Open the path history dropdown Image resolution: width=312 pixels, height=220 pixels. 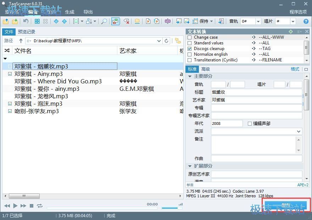click(159, 41)
